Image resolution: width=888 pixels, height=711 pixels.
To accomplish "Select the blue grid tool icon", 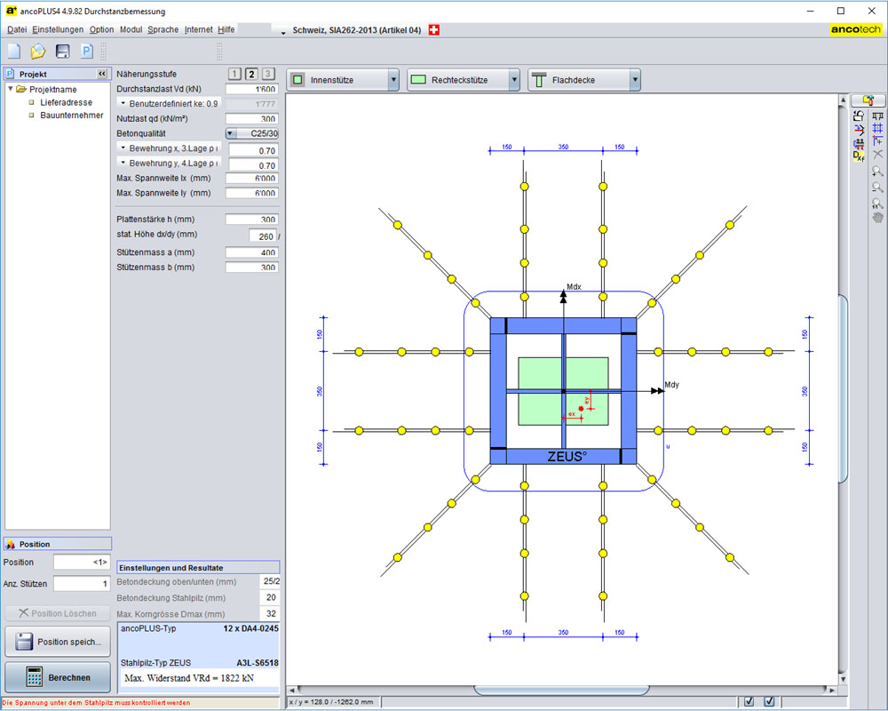I will [877, 128].
